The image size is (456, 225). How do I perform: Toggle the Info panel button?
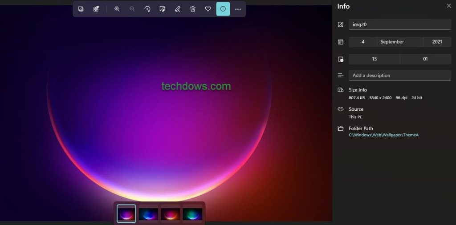pyautogui.click(x=223, y=9)
